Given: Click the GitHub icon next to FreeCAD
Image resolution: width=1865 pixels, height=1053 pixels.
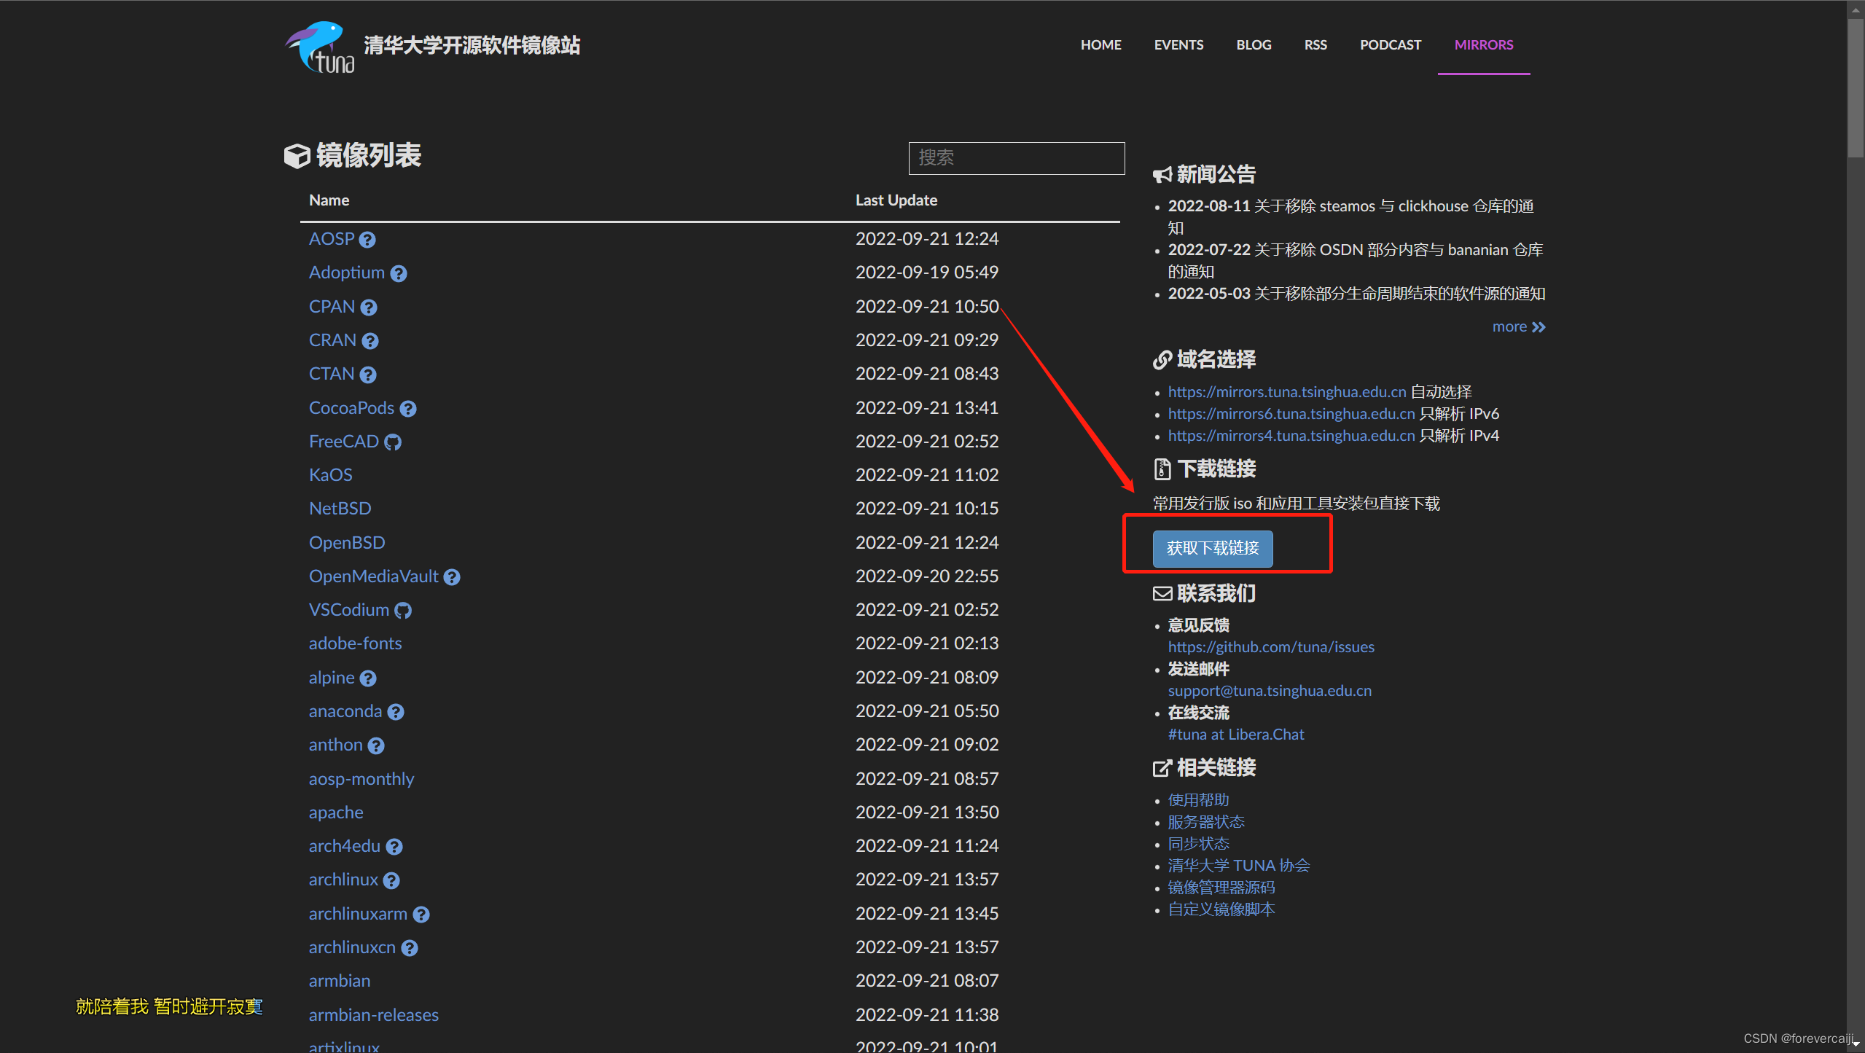Looking at the screenshot, I should tap(393, 442).
